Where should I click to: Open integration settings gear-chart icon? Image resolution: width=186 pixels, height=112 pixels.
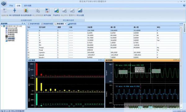[x=80, y=11]
